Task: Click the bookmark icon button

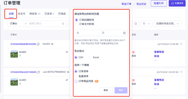Action: (136, 24)
